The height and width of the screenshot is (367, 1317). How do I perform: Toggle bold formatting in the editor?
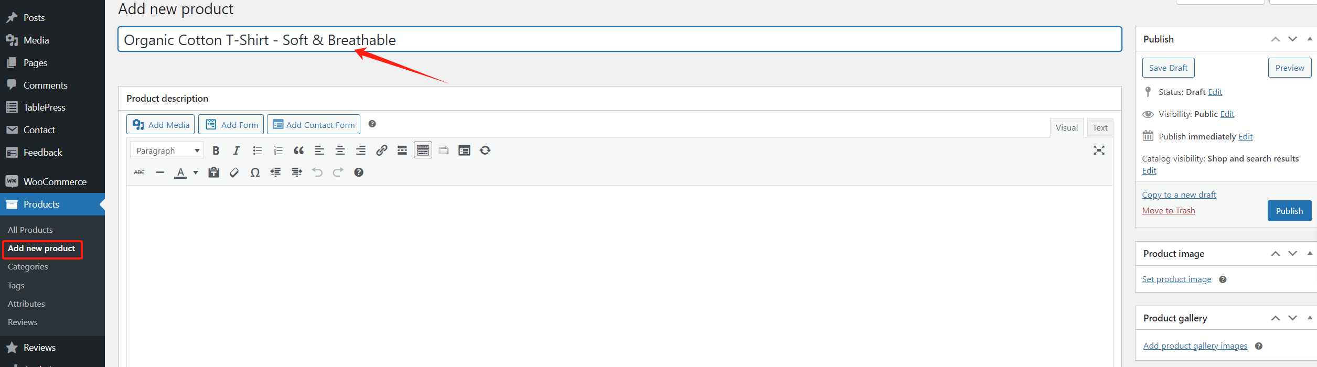tap(216, 151)
